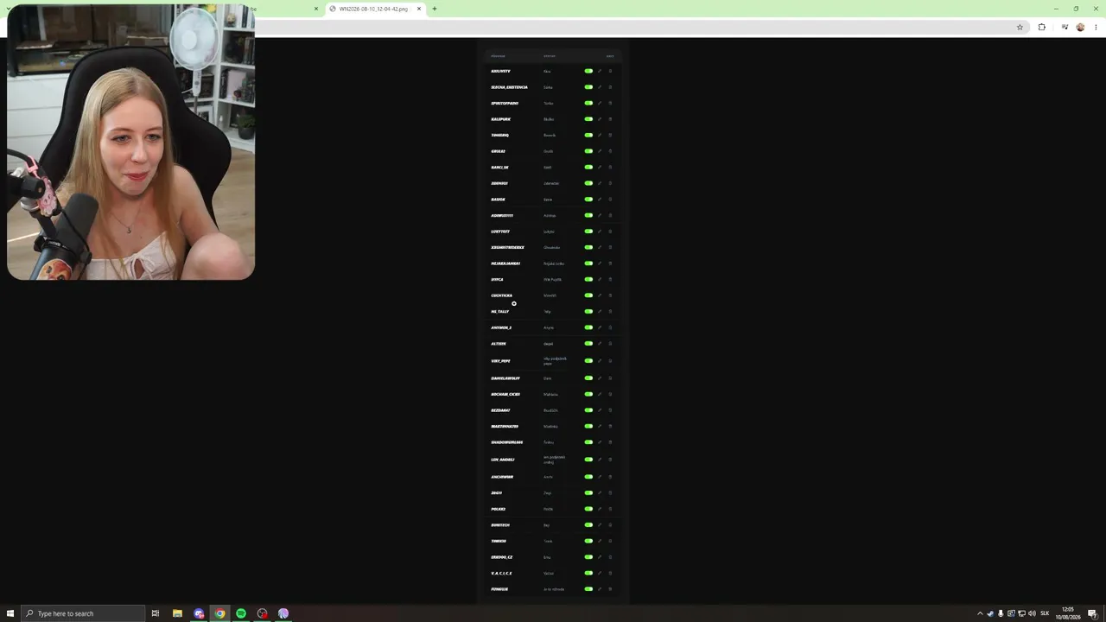Disable the toggle for KALIPURK
This screenshot has width=1106, height=622.
(588, 119)
